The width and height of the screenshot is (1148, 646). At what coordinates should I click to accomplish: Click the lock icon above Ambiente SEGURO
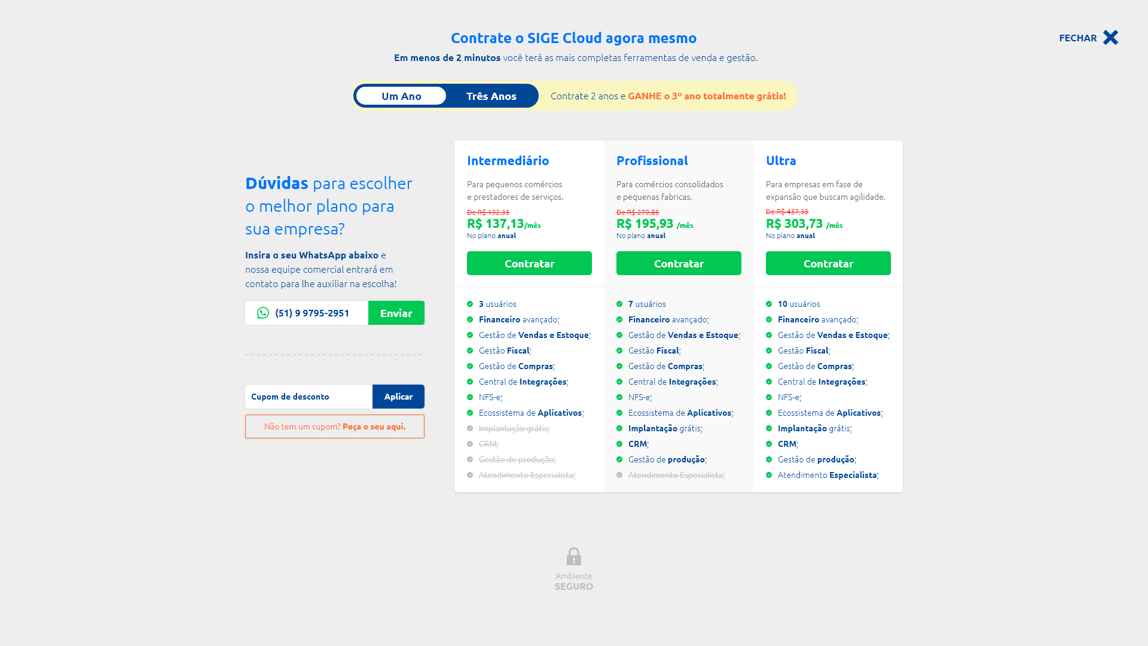(574, 556)
